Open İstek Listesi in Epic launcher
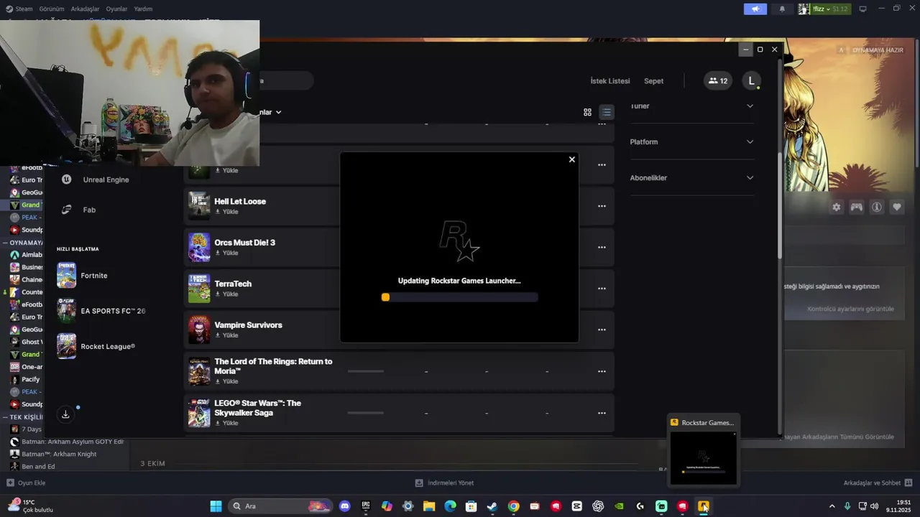 coord(610,81)
